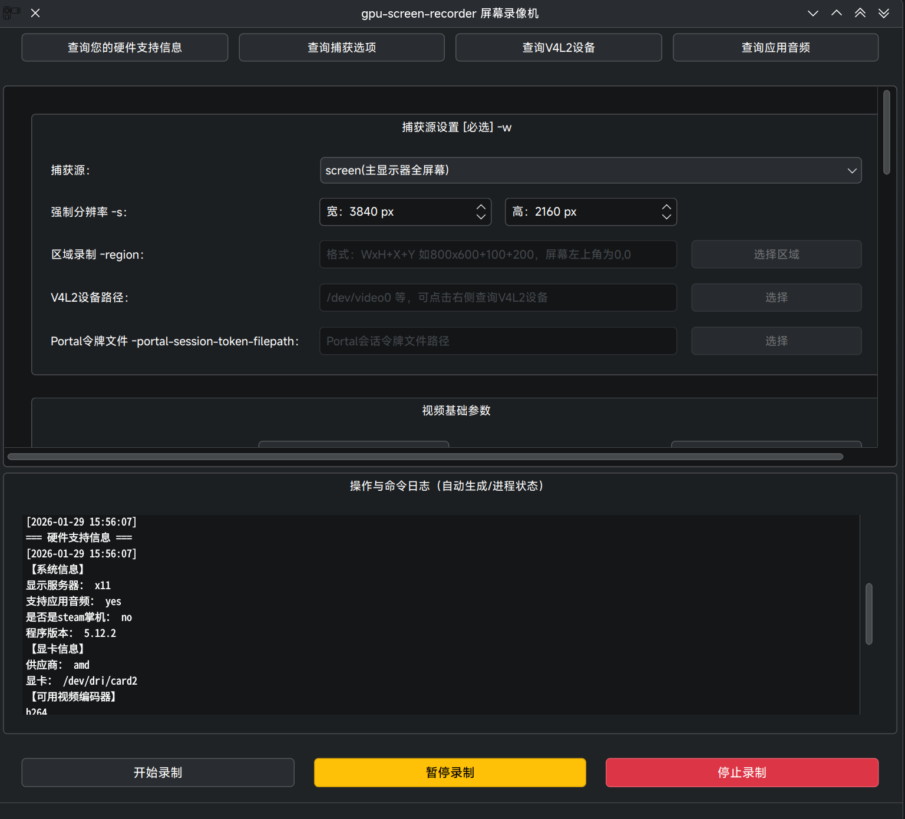Click 查询应用音频 to query application audio
Image resolution: width=905 pixels, height=819 pixels.
click(775, 47)
